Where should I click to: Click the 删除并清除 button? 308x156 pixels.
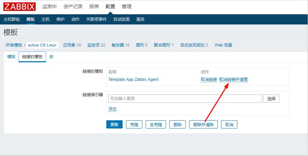203,124
